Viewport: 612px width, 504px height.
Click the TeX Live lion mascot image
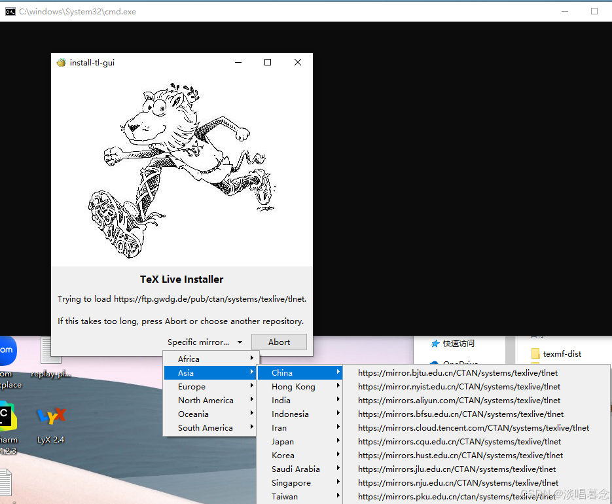point(181,170)
